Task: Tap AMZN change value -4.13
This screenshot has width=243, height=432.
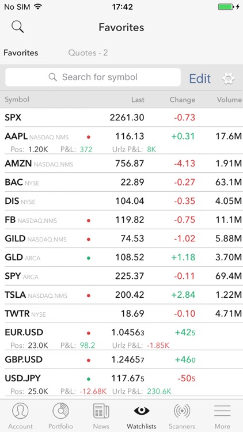Action: pos(185,164)
